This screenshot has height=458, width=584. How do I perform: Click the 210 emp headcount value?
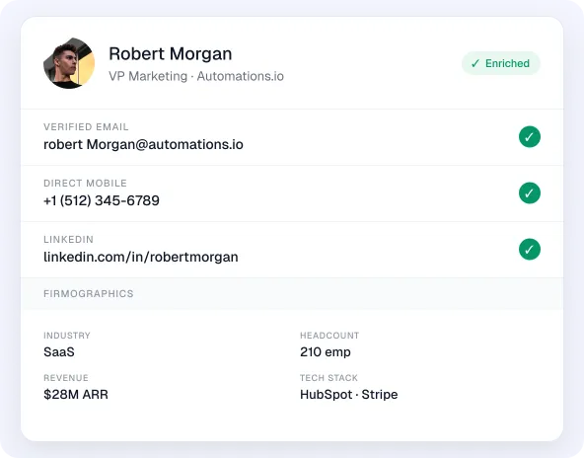pos(326,351)
